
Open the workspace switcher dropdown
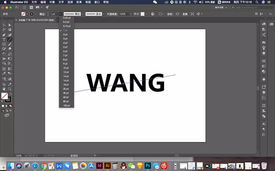[x=221, y=7]
